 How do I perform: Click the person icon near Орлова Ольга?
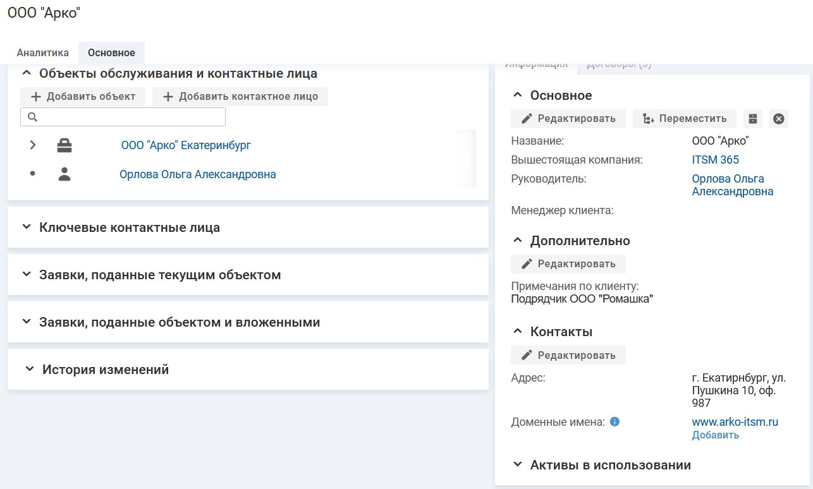point(64,175)
